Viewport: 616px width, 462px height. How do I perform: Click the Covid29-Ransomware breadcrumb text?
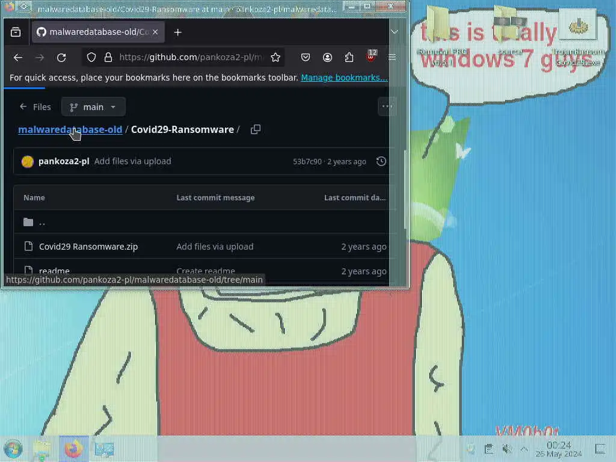[x=182, y=130]
